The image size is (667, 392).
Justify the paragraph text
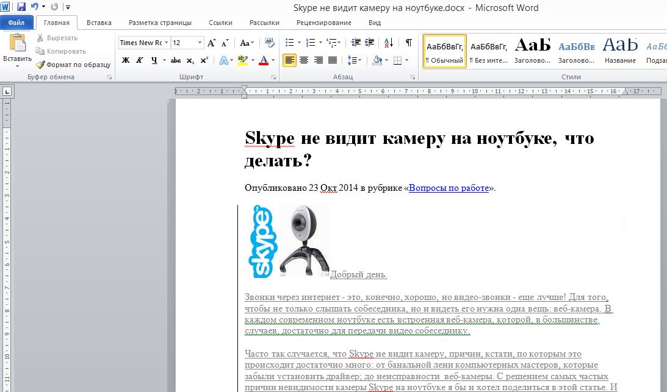333,60
